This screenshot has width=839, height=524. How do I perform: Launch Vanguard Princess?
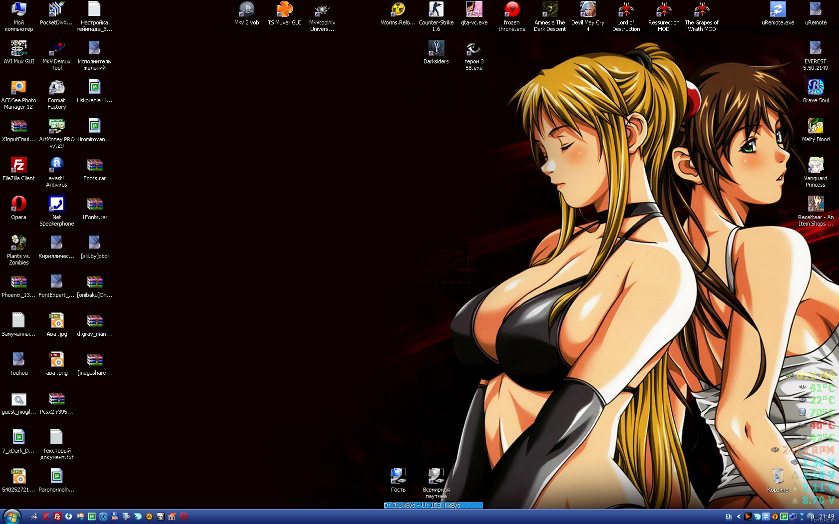point(816,172)
